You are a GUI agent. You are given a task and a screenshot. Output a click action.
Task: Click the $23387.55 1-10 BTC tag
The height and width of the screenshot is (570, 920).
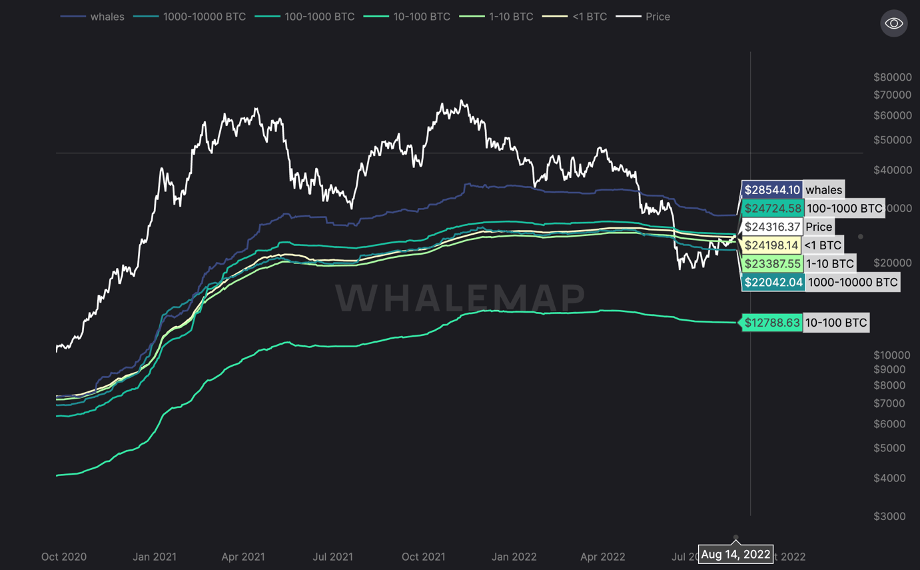pos(772,263)
